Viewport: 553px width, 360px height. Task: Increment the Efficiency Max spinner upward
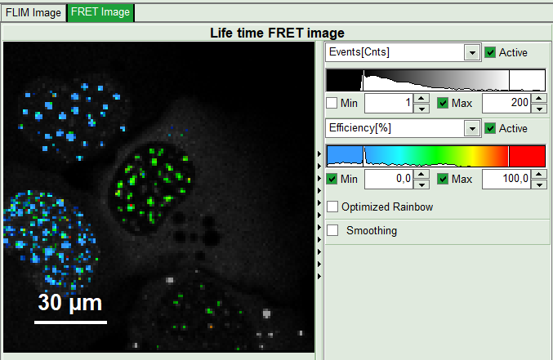click(539, 175)
